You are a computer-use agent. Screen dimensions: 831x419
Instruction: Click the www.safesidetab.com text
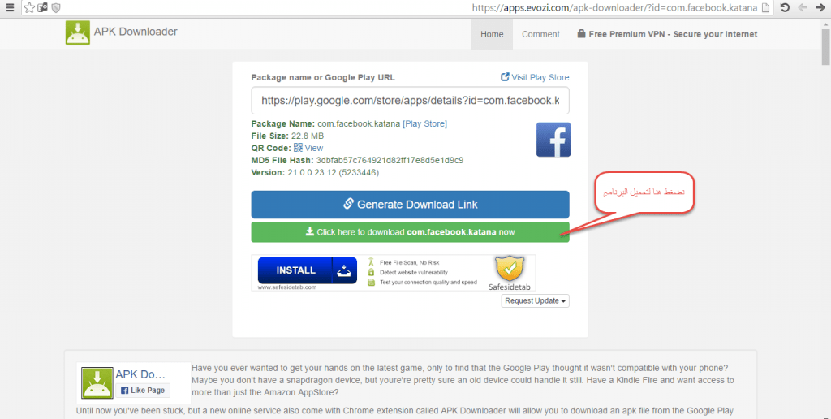pyautogui.click(x=287, y=287)
